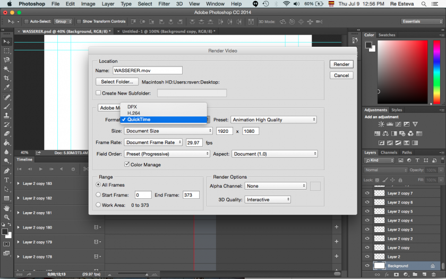Viewport: 446px width, 279px height.
Task: Select the Work Area radio button
Action: coord(98,205)
